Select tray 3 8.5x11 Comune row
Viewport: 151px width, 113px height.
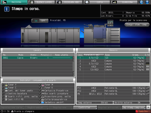tap(113, 64)
